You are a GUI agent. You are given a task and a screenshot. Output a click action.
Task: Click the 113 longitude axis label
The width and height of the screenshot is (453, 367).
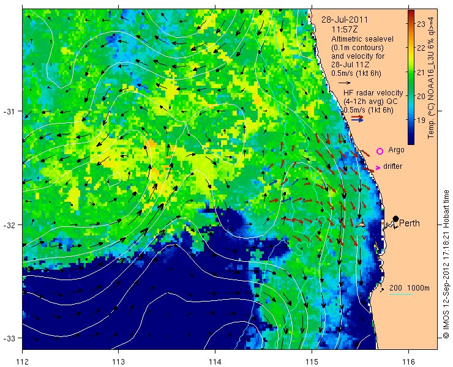point(118,361)
